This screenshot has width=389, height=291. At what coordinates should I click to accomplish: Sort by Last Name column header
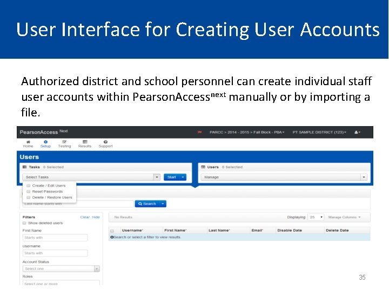point(219,231)
